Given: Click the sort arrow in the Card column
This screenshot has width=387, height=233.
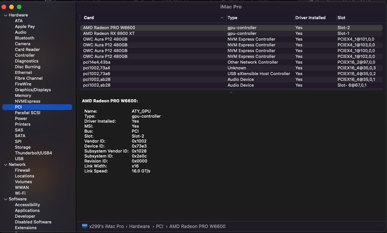Looking at the screenshot, I should click(x=222, y=18).
